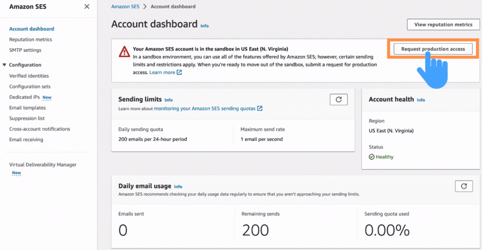Click the green Healthy status icon
Image resolution: width=482 pixels, height=250 pixels.
click(372, 157)
